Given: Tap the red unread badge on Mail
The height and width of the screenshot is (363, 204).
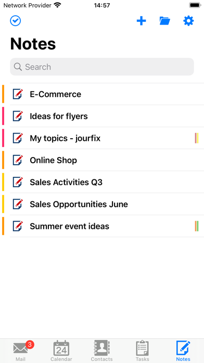Looking at the screenshot, I should (x=30, y=345).
